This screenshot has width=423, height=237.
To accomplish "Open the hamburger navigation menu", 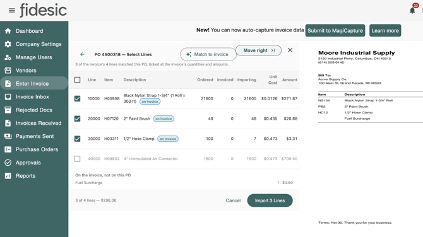I will click(x=11, y=10).
